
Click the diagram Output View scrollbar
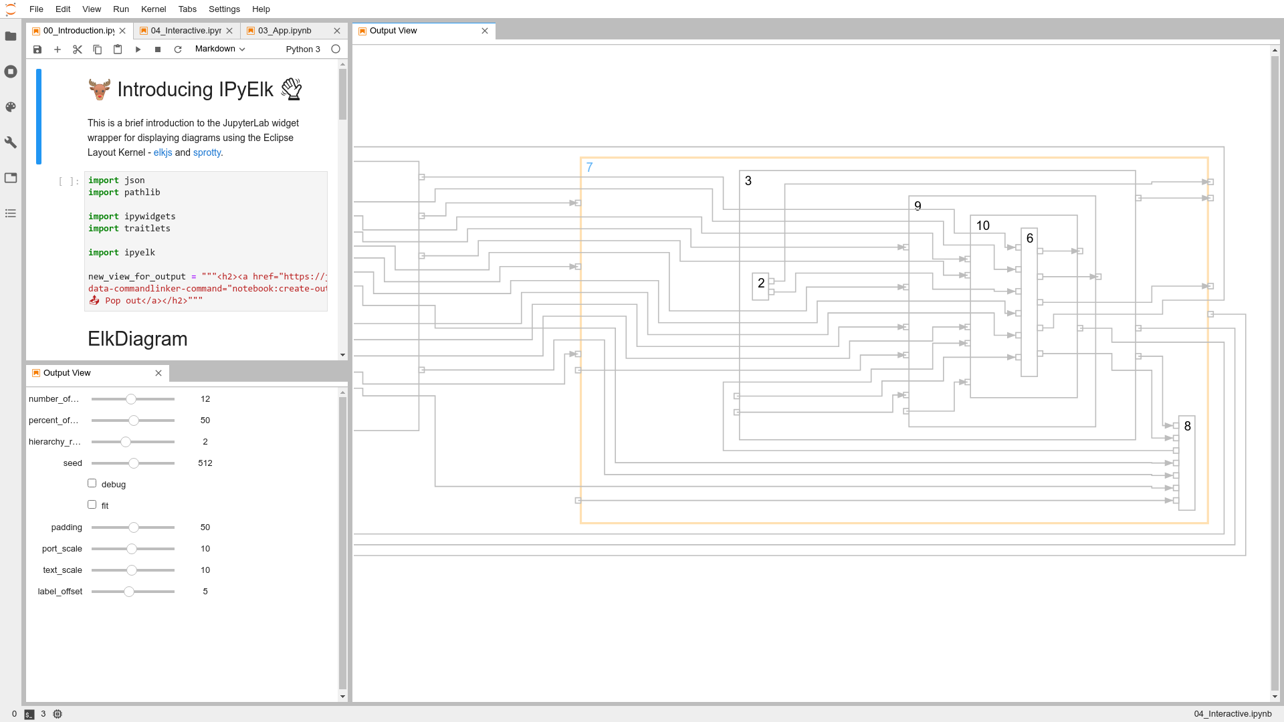coord(1275,374)
